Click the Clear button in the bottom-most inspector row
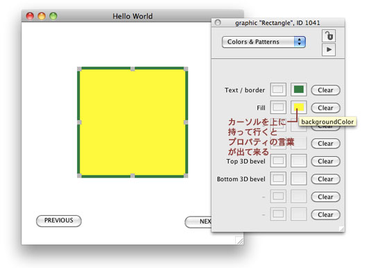 point(326,215)
